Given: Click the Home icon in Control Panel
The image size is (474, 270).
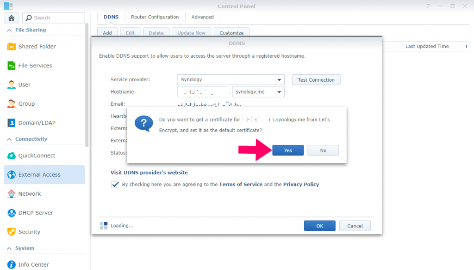Looking at the screenshot, I should pyautogui.click(x=11, y=18).
